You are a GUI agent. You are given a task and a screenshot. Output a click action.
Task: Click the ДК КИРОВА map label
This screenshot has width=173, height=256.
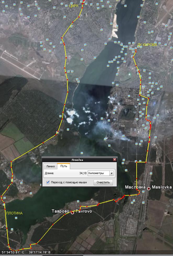pyautogui.click(x=147, y=45)
